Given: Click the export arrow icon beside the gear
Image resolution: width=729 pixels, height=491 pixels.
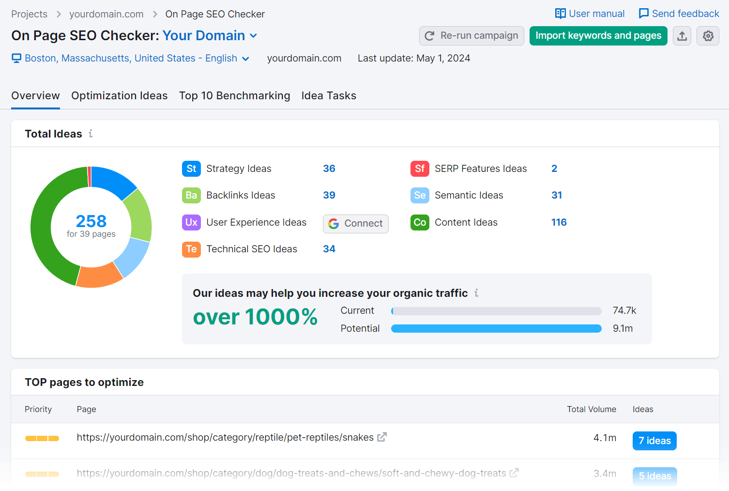Looking at the screenshot, I should click(x=682, y=36).
